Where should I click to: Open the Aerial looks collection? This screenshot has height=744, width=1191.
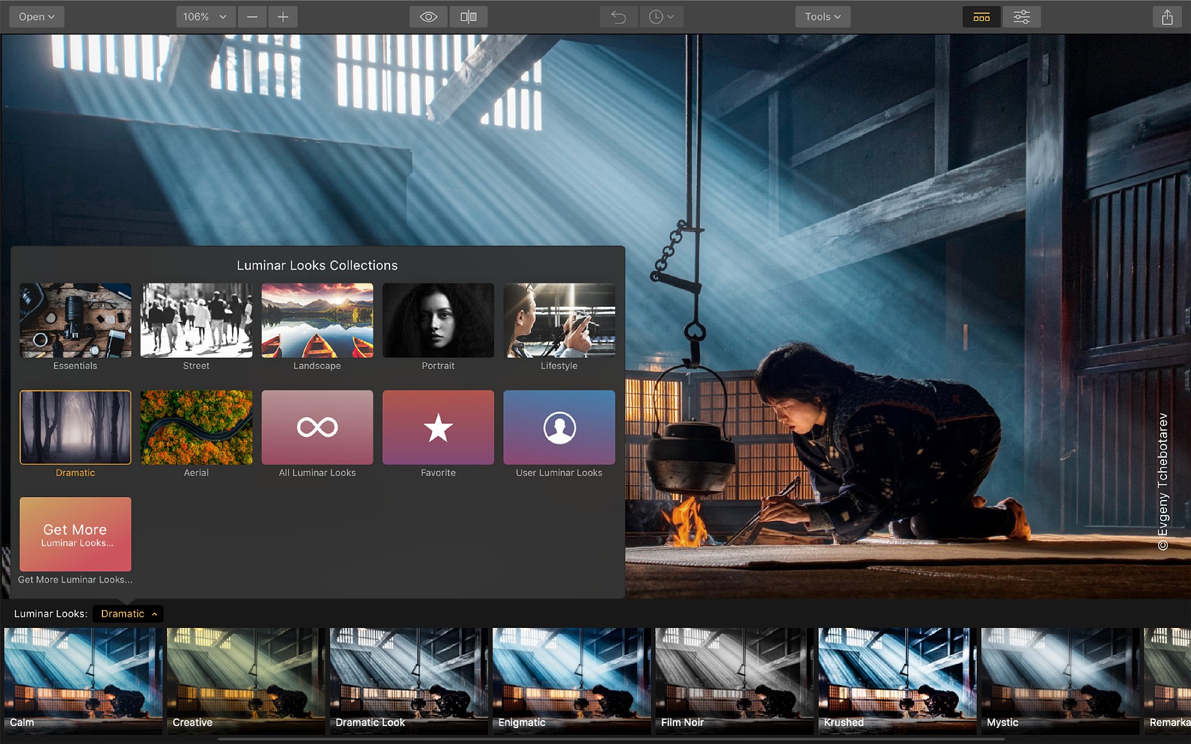coord(197,427)
